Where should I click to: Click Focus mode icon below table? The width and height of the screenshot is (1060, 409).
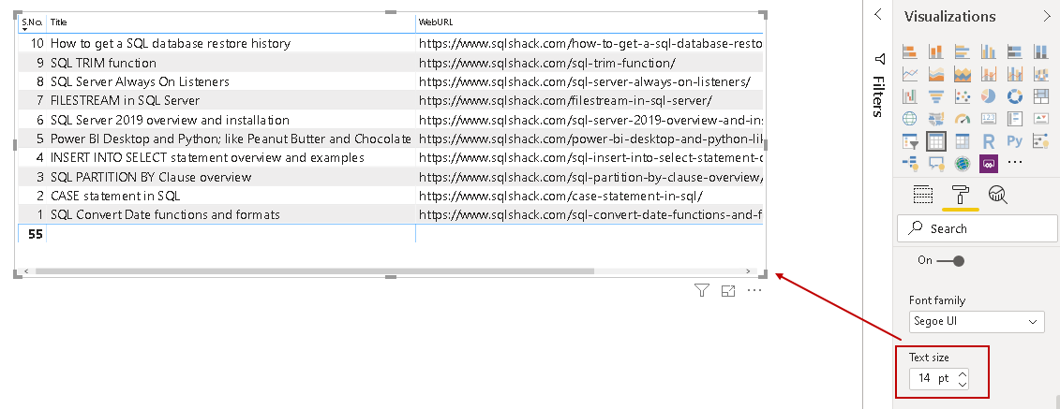pos(728,291)
